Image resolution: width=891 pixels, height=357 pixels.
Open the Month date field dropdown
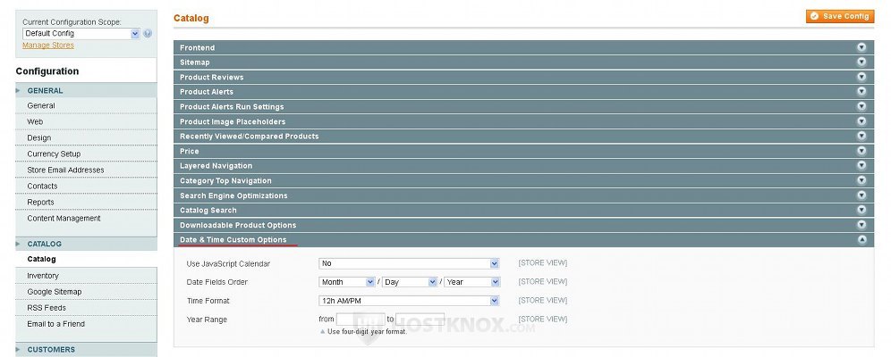[347, 282]
